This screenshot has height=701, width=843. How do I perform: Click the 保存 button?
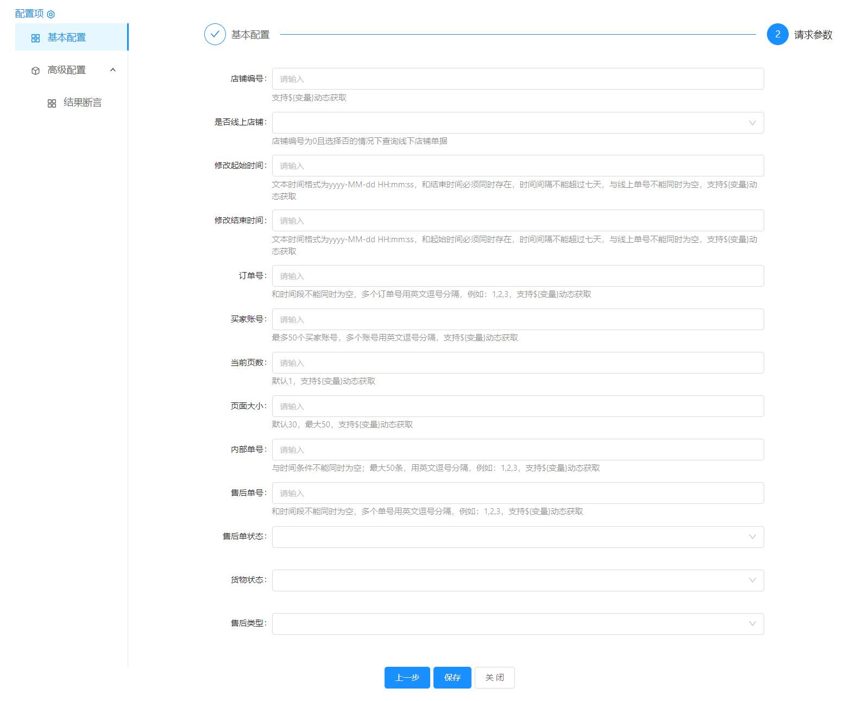[452, 678]
